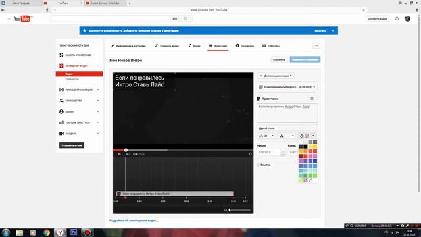Dismiss the blue banner with the X

pyautogui.click(x=333, y=31)
